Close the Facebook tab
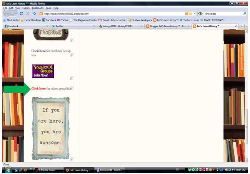Image resolution: width=250 pixels, height=174 pixels. click(47, 26)
